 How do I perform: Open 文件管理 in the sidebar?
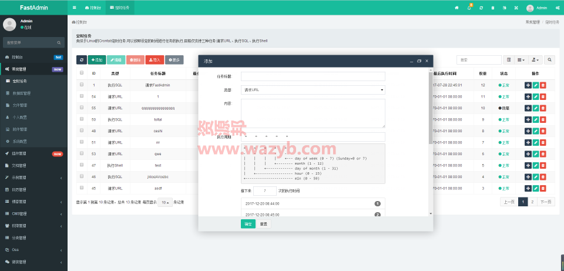tap(33, 105)
